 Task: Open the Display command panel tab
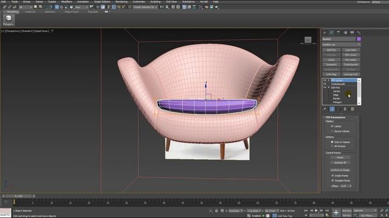(352, 33)
